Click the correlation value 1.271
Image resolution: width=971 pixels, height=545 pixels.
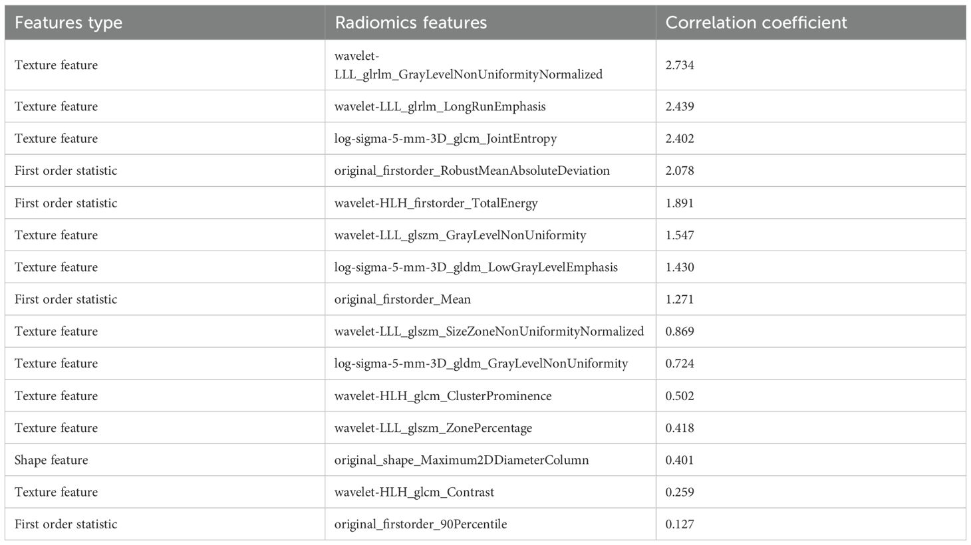tap(680, 299)
